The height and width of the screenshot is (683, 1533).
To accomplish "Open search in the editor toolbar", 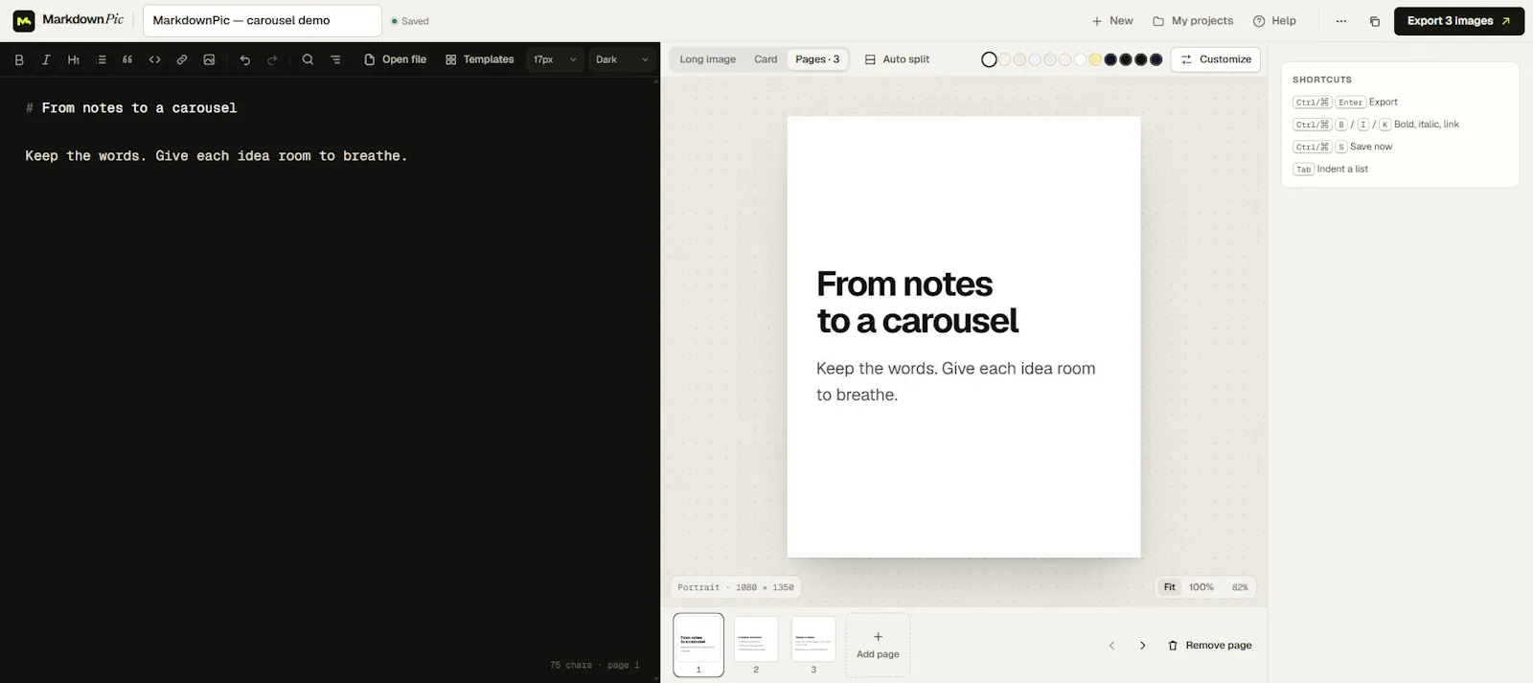I will coord(308,59).
